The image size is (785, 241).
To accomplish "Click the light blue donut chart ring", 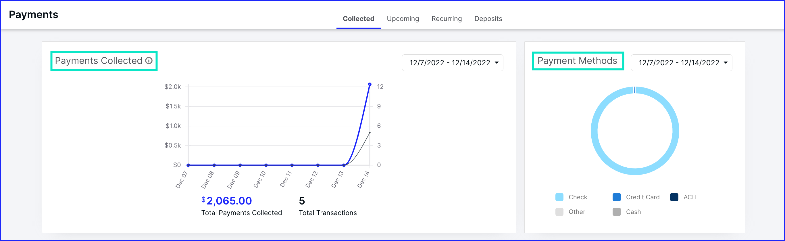I will (594, 131).
